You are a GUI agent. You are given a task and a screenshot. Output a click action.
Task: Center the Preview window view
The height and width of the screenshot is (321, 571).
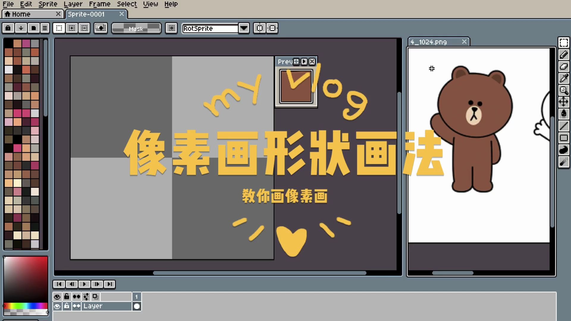point(296,62)
